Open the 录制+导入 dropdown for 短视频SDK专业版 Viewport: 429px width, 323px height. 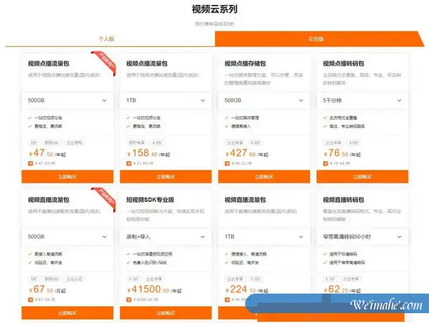click(x=165, y=236)
